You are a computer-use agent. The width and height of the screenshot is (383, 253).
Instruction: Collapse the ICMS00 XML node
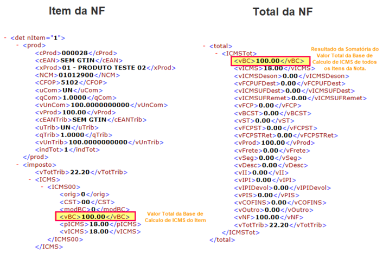(43, 186)
